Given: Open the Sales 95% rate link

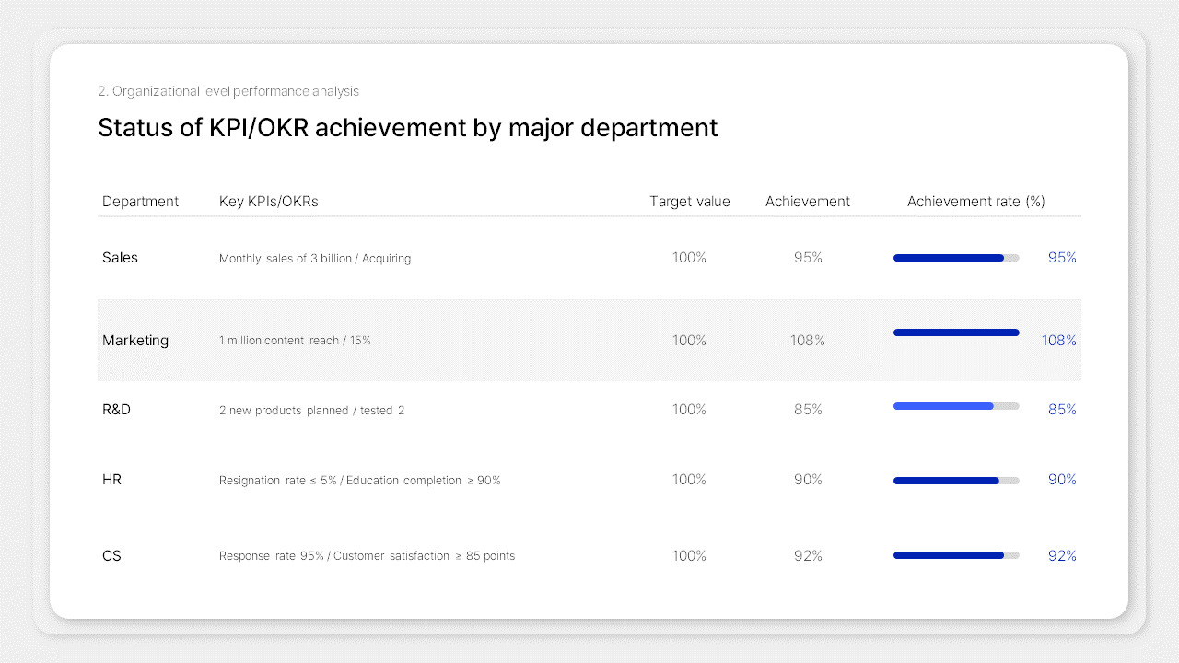Looking at the screenshot, I should 1061,258.
